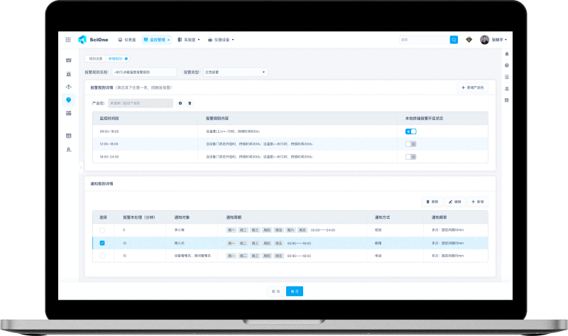Image resolution: width=568 pixels, height=336 pixels.
Task: Switch to the 规则设置 breadcrumb tab
Action: (x=96, y=58)
